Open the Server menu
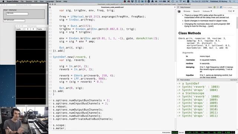 click(59, 1)
